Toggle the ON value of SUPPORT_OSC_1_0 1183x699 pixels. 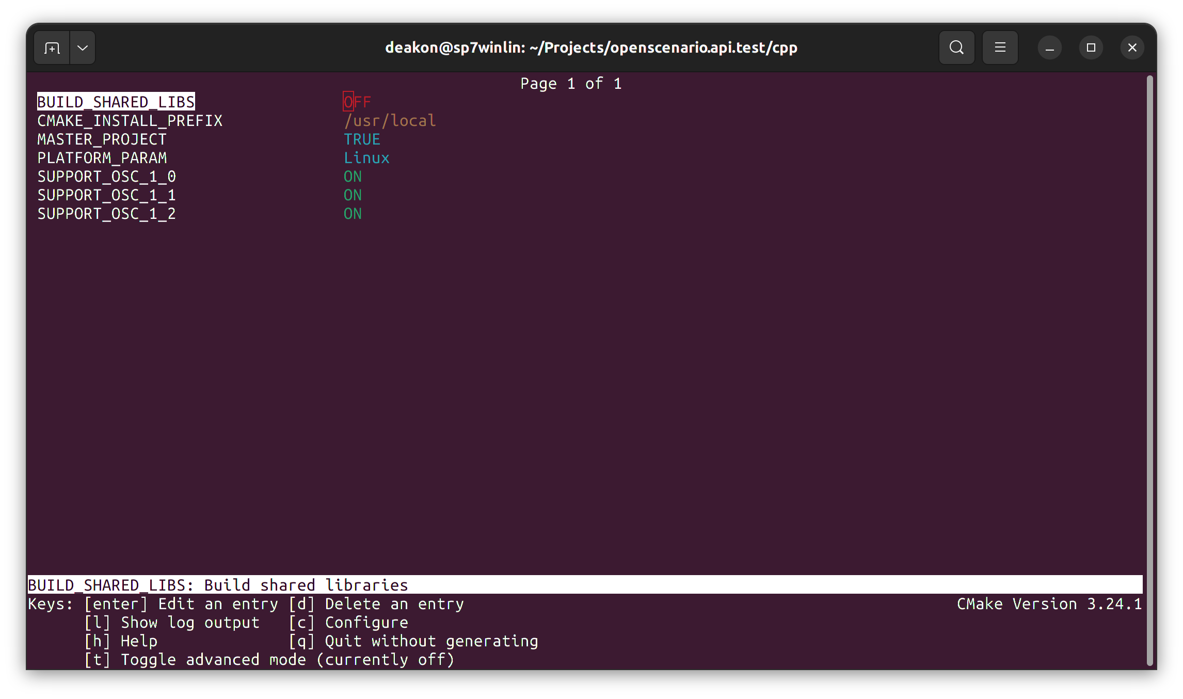click(x=353, y=176)
